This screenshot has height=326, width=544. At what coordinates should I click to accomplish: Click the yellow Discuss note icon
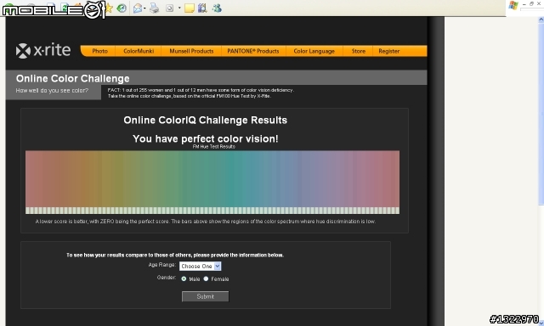(189, 8)
